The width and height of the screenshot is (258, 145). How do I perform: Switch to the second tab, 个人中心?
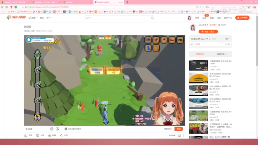(x=46, y=2)
